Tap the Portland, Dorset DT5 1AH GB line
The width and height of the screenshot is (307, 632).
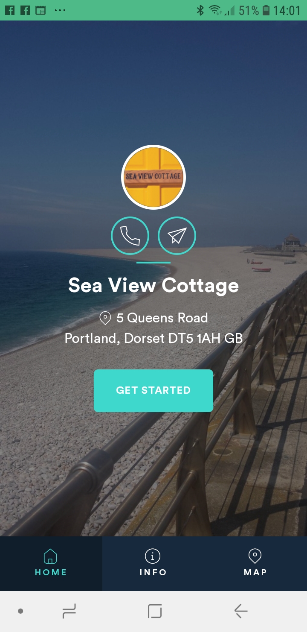point(153,339)
